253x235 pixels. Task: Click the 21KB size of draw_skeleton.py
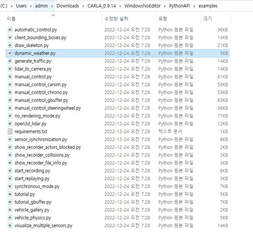[x=223, y=46]
